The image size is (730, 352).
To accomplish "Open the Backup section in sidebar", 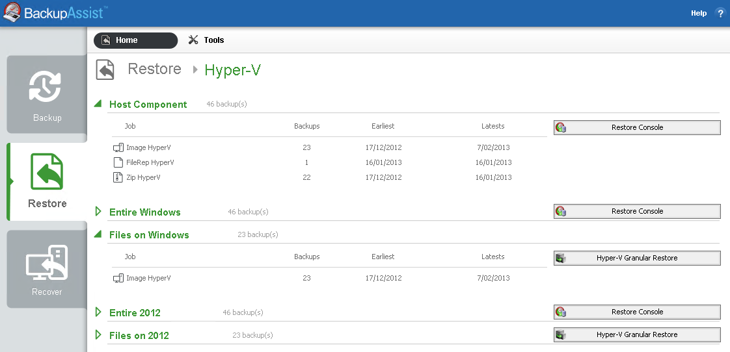I will point(47,95).
